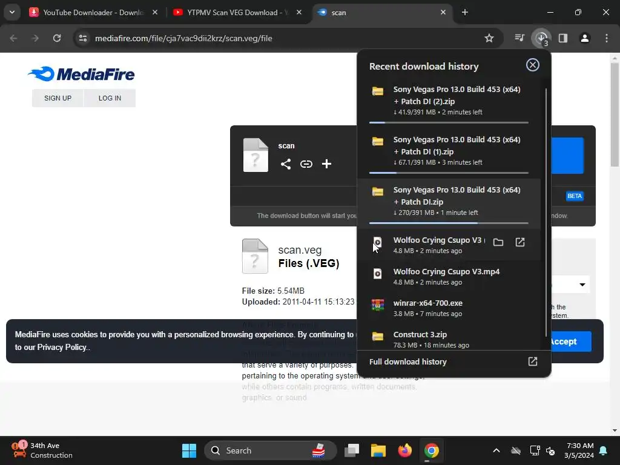Viewport: 620px width, 465px height.
Task: Open the Chrome three-dot menu
Action: click(x=607, y=38)
